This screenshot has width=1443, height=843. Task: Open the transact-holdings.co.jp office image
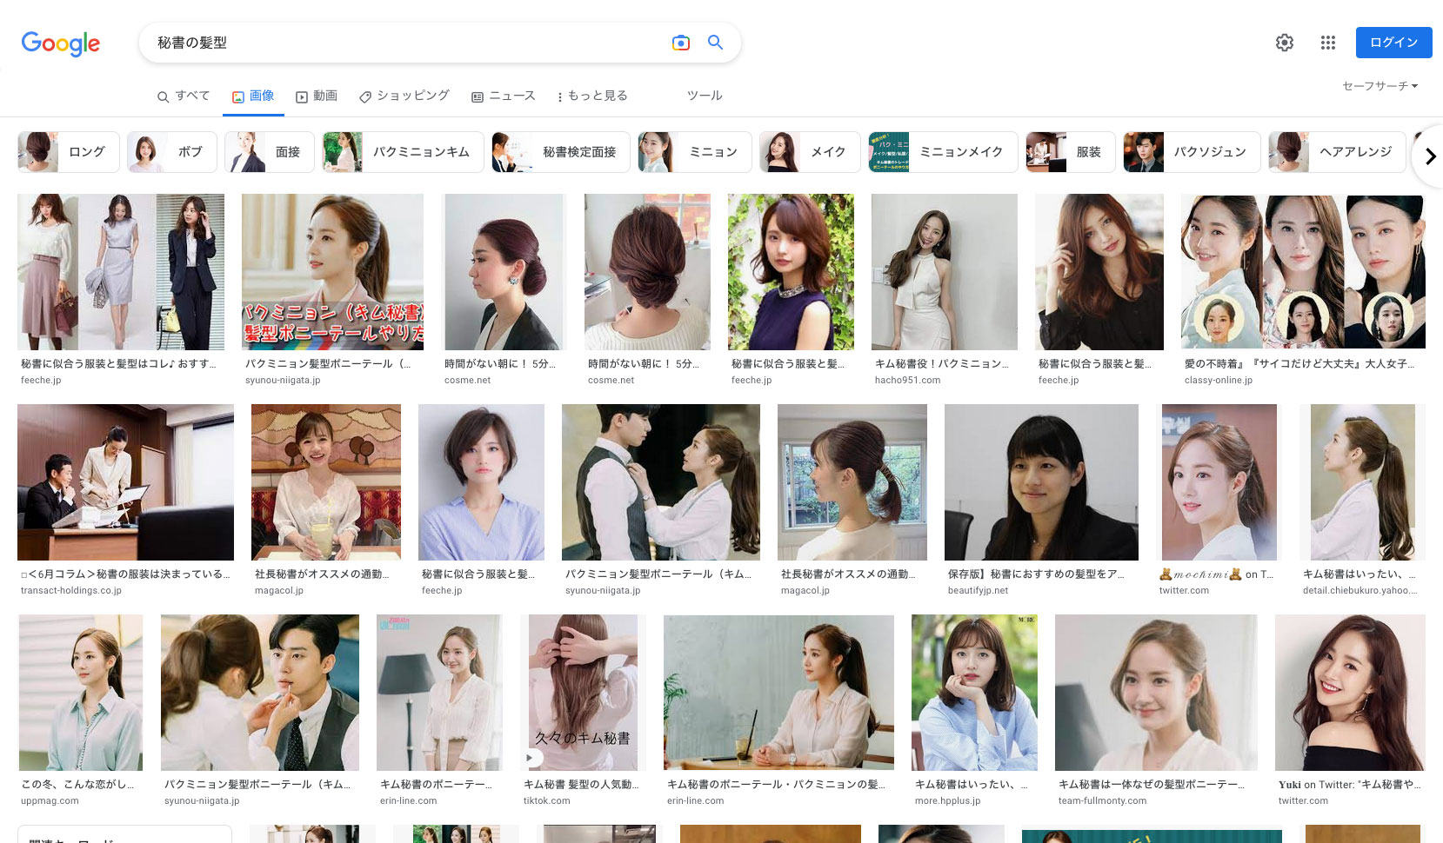pos(125,482)
